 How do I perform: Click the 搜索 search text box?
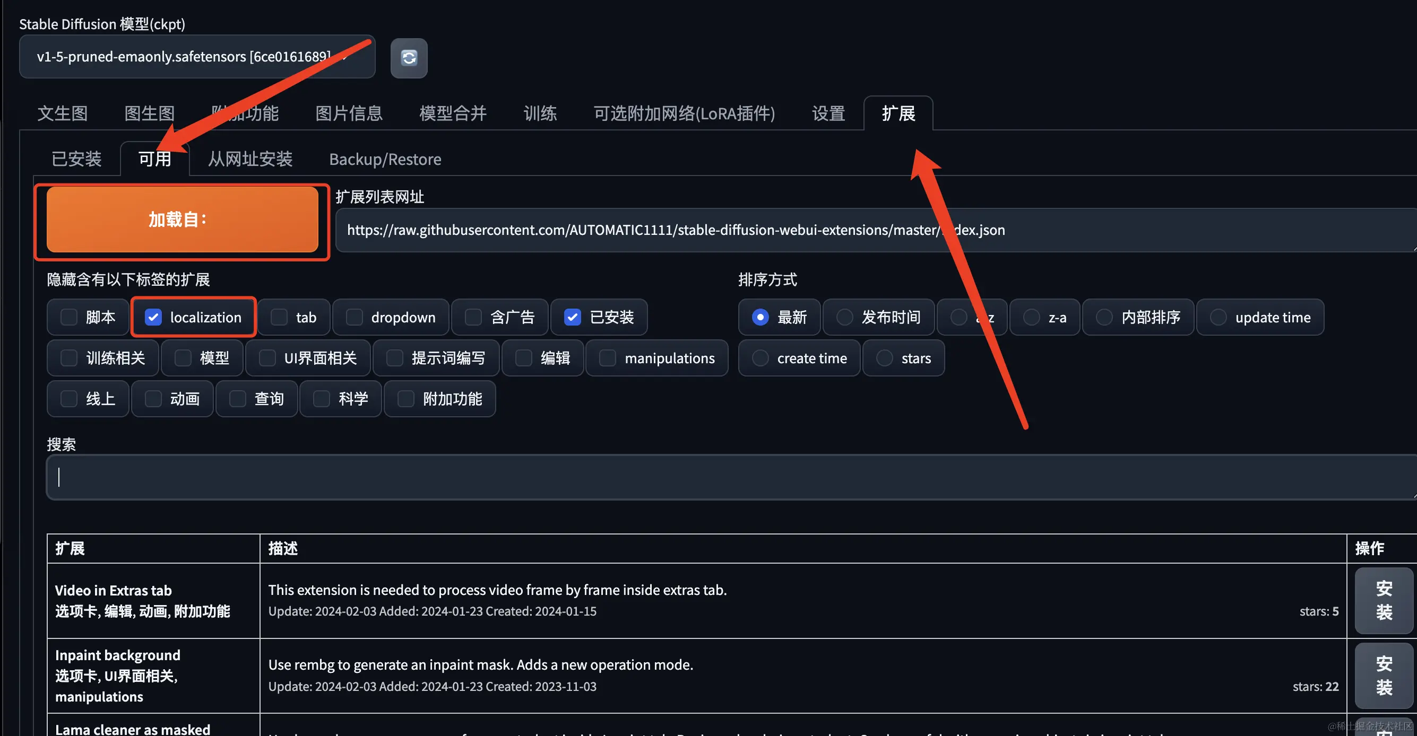tap(732, 477)
